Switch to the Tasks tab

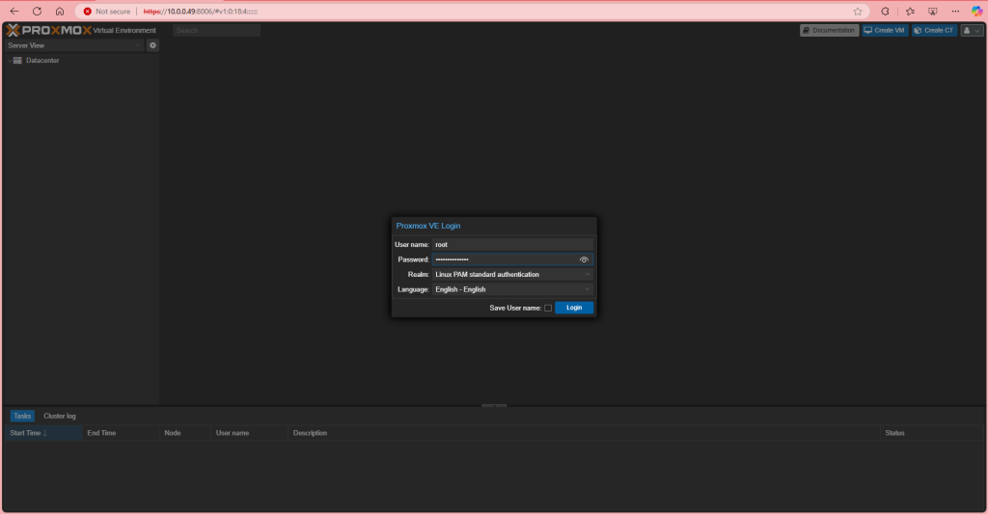[22, 416]
